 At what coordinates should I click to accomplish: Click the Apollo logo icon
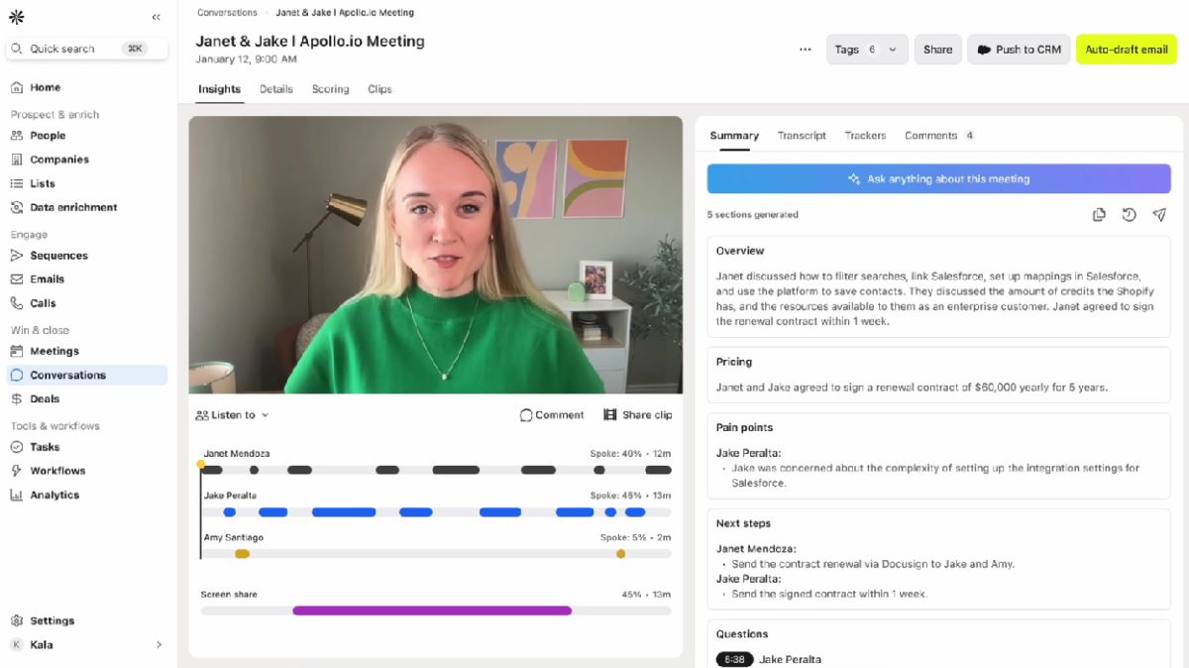pyautogui.click(x=17, y=17)
